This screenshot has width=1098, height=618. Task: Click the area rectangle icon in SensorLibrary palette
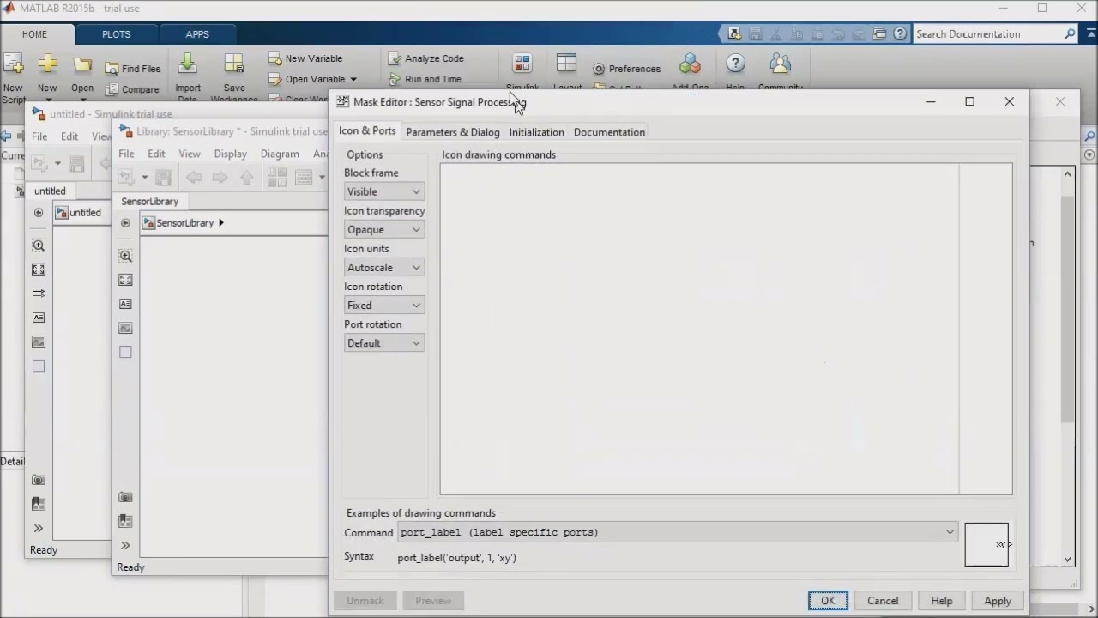click(x=125, y=352)
